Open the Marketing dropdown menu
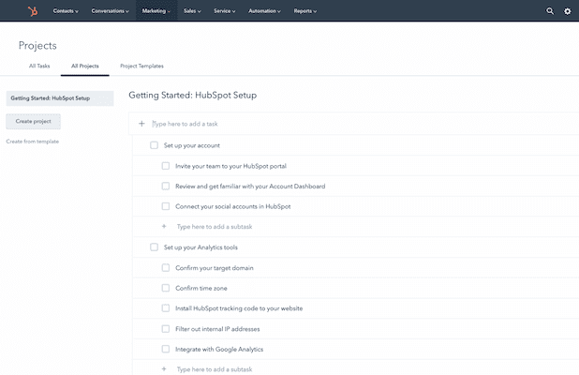The width and height of the screenshot is (579, 375). [x=156, y=11]
